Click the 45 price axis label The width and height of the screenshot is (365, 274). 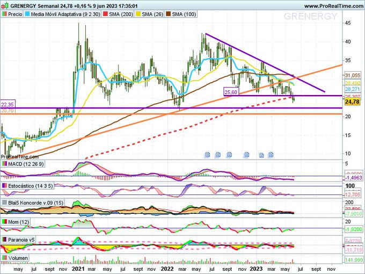(348, 23)
